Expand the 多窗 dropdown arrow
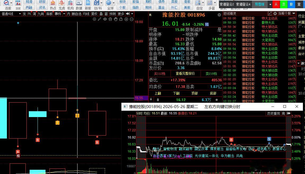 (215, 3)
